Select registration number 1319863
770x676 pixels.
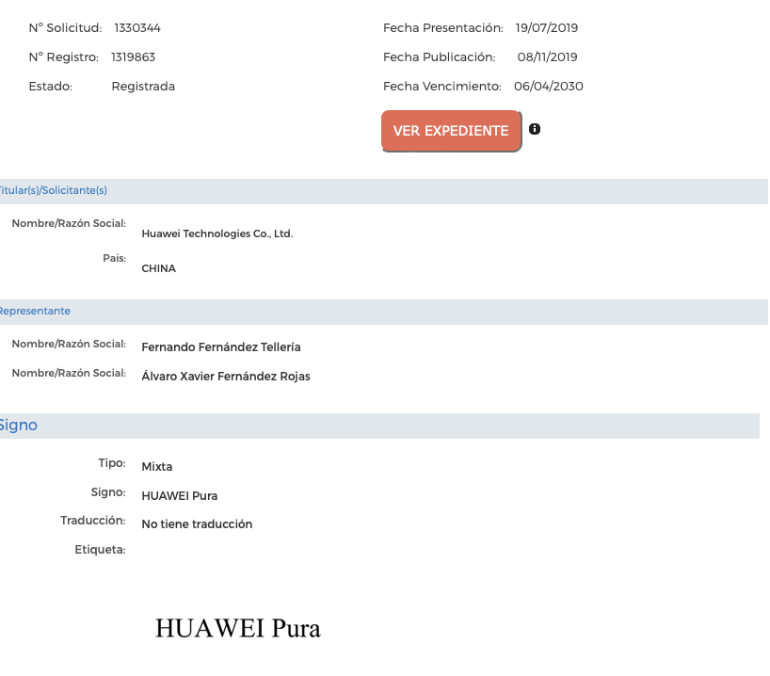coord(133,57)
